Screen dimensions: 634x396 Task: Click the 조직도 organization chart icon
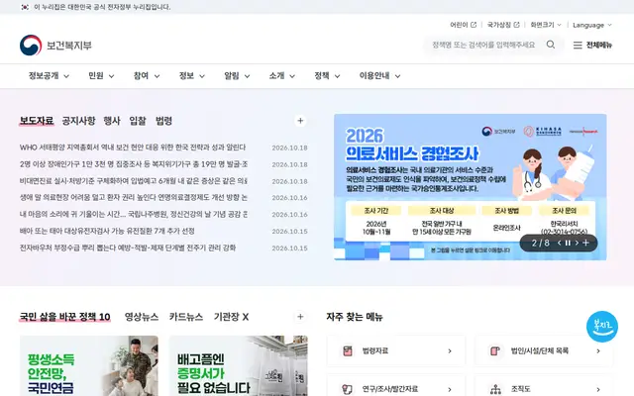pos(495,389)
